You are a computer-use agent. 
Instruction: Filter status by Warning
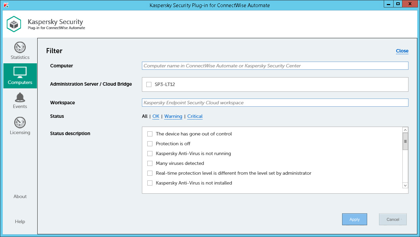173,116
